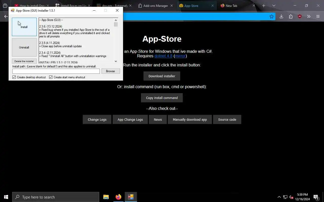
Task: Open the Firefox extensions puzzle icon
Action: point(290,16)
